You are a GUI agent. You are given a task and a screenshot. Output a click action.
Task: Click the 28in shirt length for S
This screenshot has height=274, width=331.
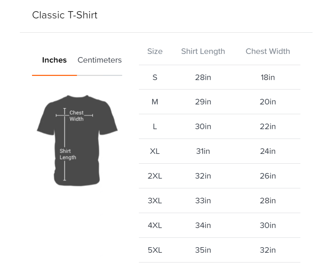point(203,77)
